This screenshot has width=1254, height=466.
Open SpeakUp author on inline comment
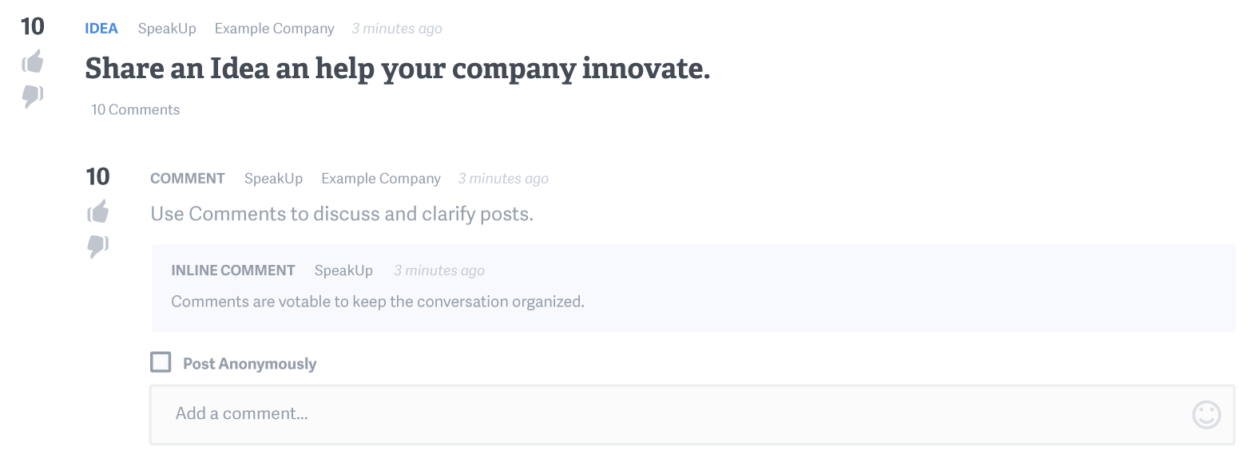point(343,271)
